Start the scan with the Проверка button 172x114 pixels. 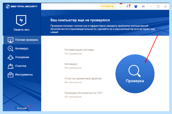click(x=135, y=74)
